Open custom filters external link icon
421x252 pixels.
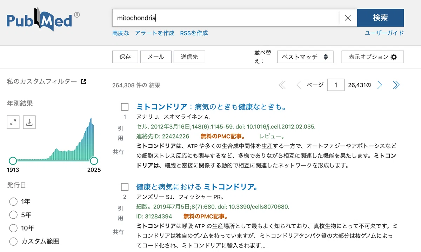point(83,81)
